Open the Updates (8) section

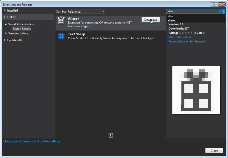14,40
